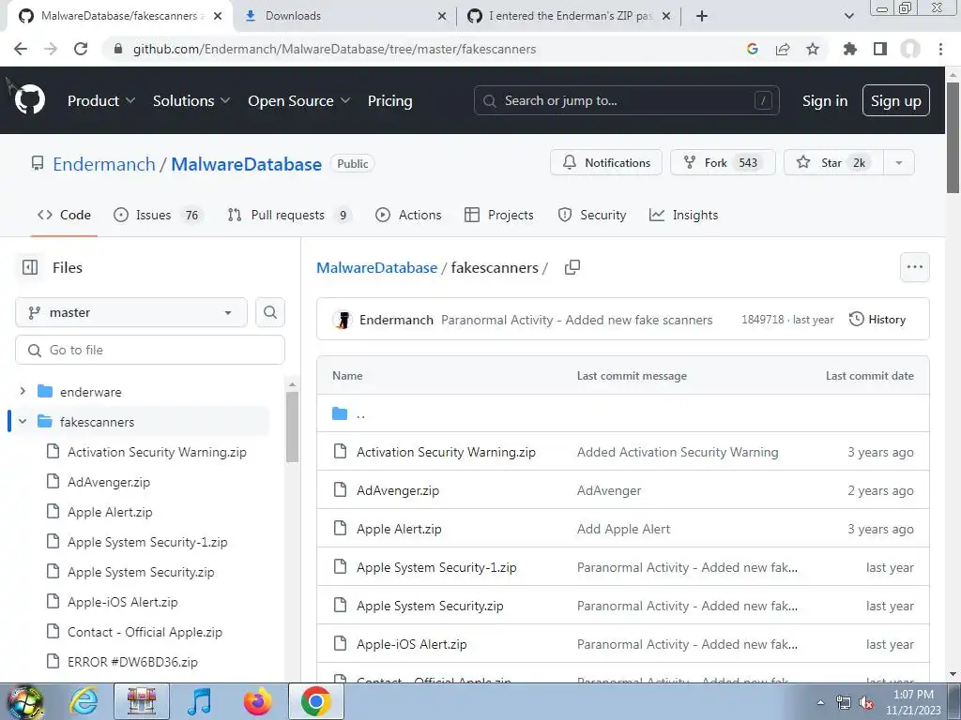
Task: Click the file tree search icon
Action: click(270, 312)
